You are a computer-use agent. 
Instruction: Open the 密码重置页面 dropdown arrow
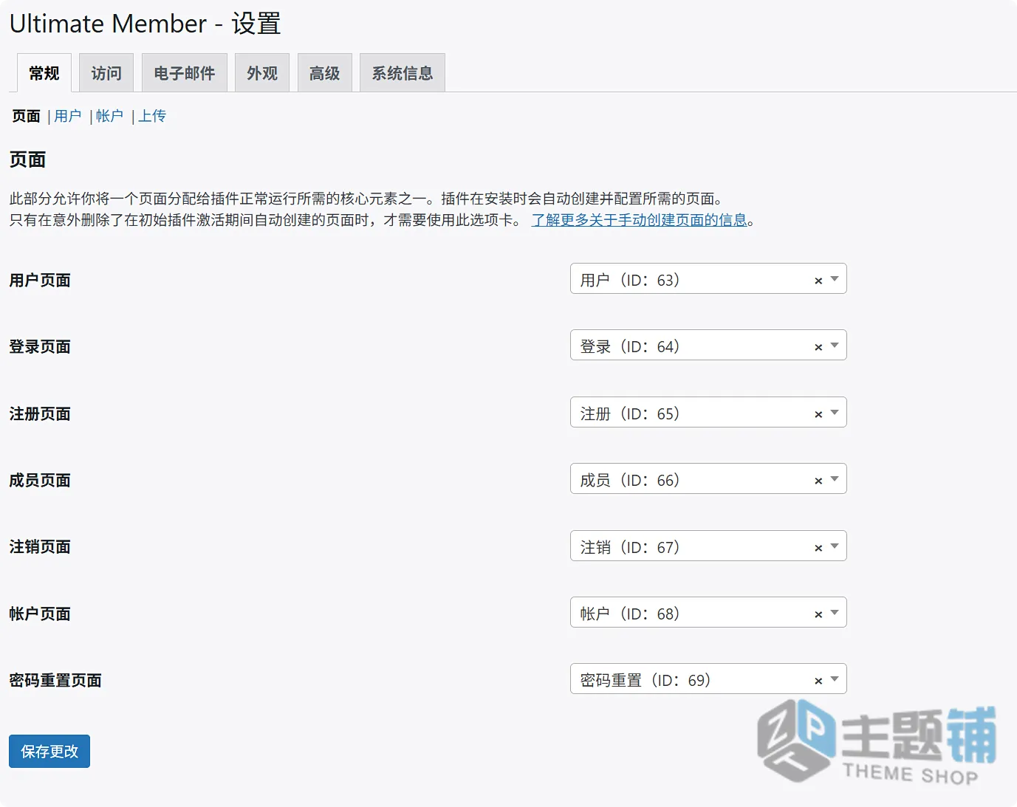tap(835, 679)
